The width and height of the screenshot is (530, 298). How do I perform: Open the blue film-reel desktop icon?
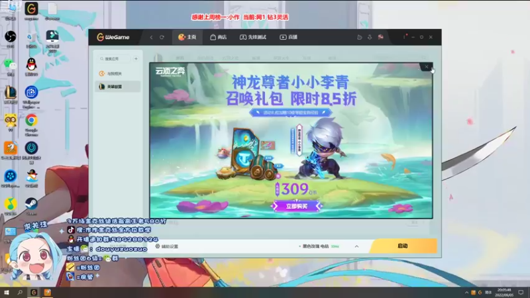[11, 178]
